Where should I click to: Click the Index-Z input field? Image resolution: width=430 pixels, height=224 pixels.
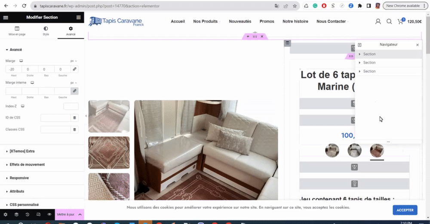point(71,106)
